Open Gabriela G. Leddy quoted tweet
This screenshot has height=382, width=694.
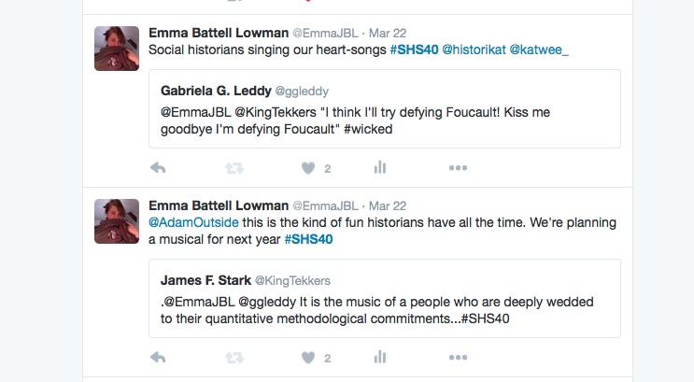(x=385, y=109)
